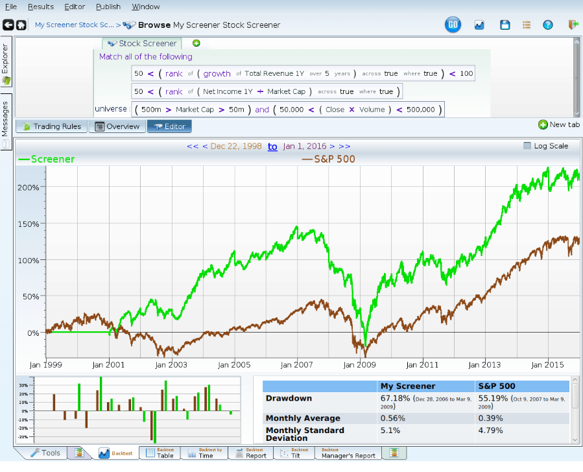
Task: Click the back arrow navigation icon
Action: (8, 25)
